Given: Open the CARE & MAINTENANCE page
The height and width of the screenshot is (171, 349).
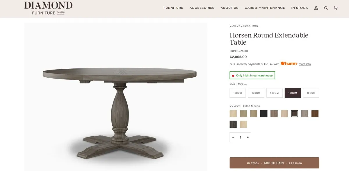Looking at the screenshot, I should point(265,8).
